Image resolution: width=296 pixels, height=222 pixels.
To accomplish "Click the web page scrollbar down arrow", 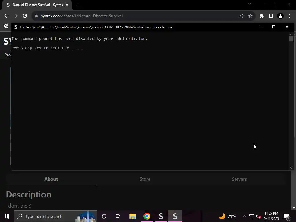I will pyautogui.click(x=294, y=208).
